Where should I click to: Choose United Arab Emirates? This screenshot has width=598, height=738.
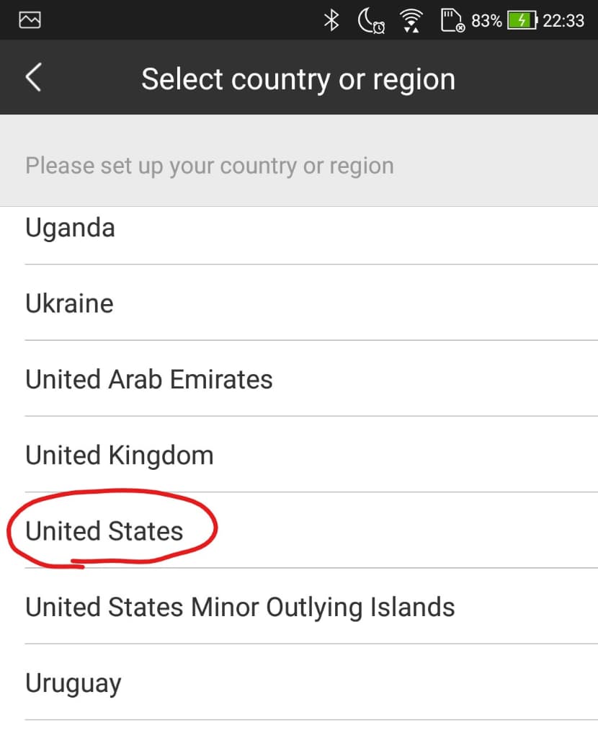299,378
